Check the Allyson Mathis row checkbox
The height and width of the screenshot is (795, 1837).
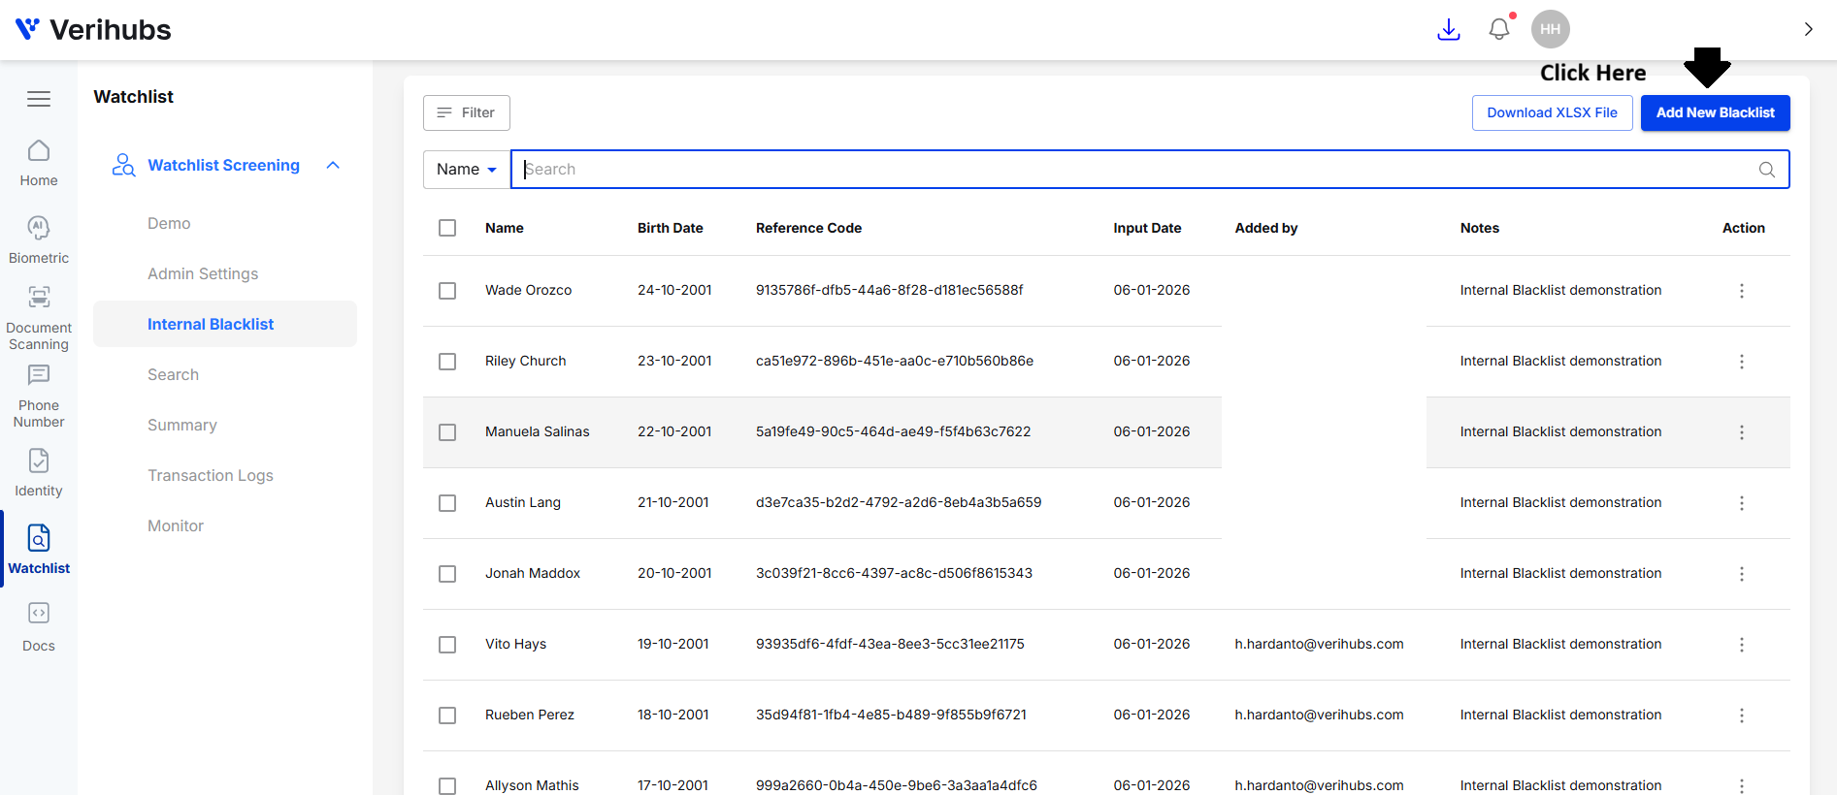coord(447,786)
